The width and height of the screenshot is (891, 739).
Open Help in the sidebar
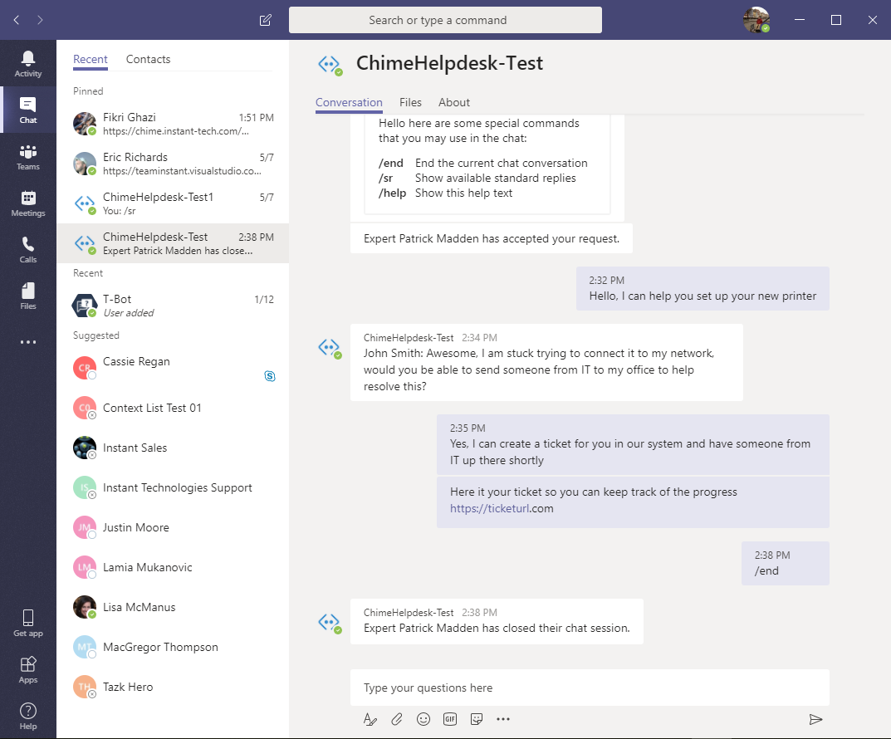tap(28, 717)
